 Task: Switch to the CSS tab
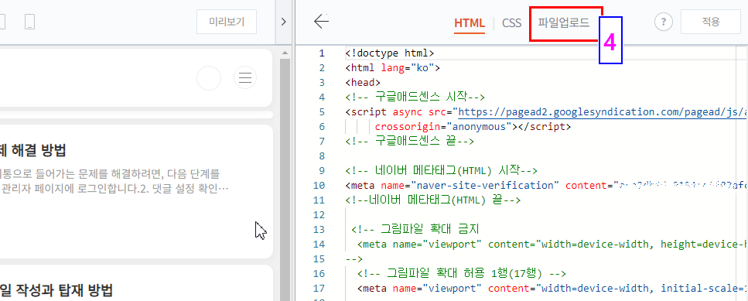[x=511, y=23]
